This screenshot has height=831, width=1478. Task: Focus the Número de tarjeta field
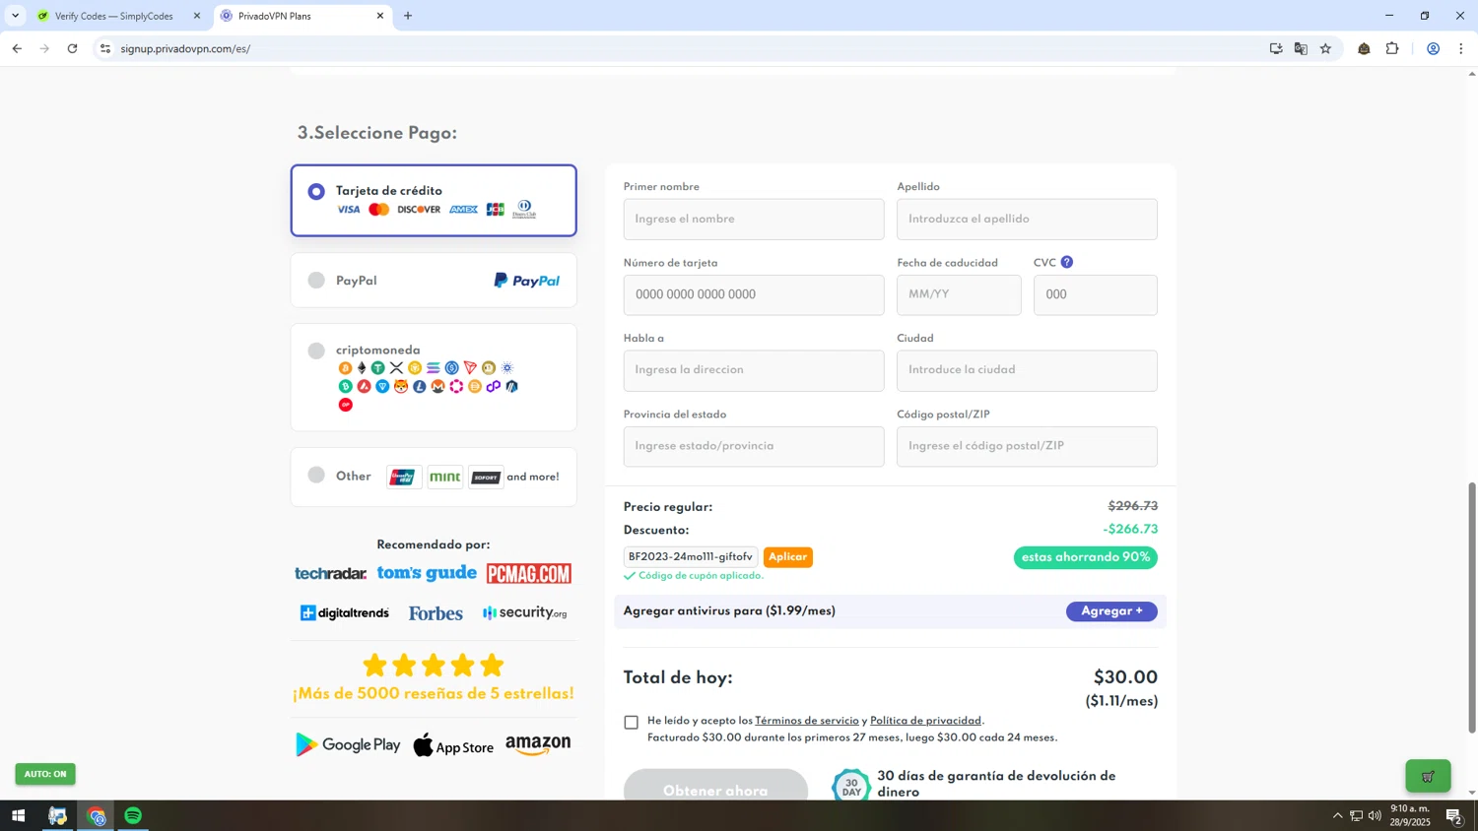click(754, 294)
